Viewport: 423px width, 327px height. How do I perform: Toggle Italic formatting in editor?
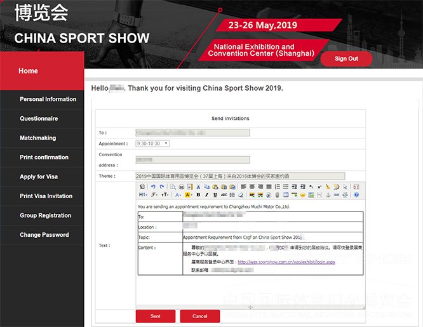pos(206,195)
